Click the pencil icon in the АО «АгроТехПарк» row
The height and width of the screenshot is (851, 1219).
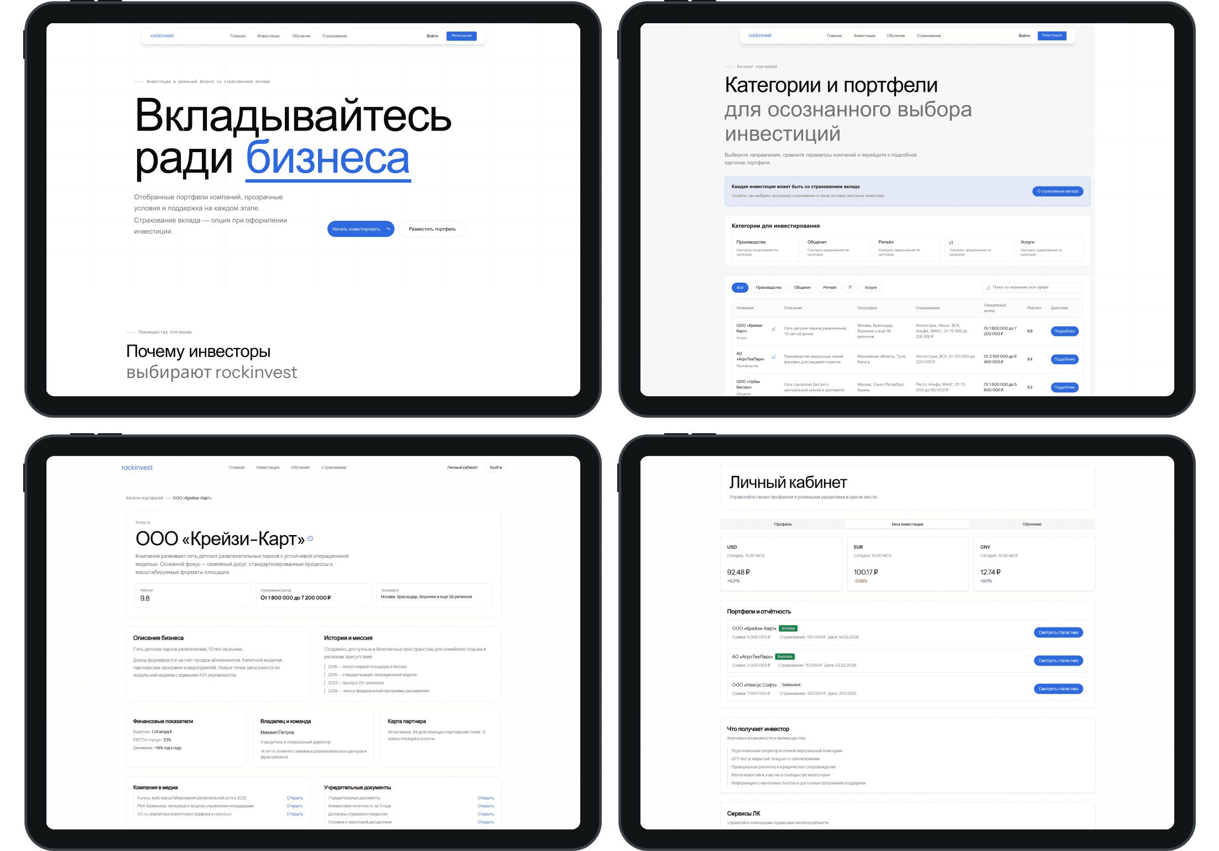pyautogui.click(x=773, y=357)
